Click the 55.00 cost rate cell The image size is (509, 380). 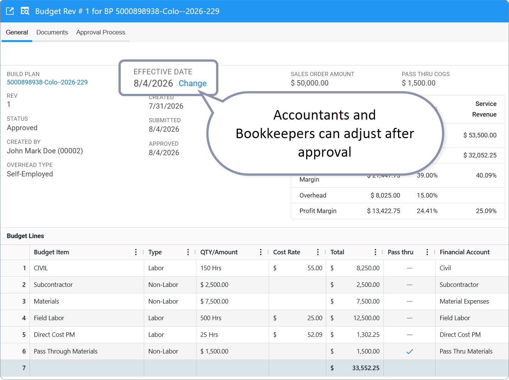click(x=297, y=268)
